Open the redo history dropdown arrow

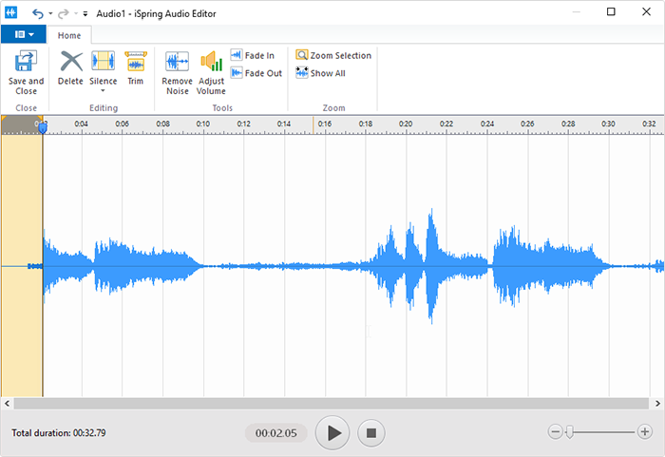click(76, 13)
